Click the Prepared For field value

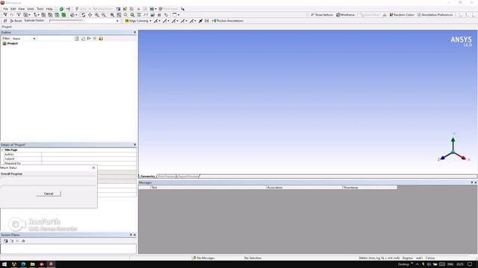click(x=89, y=164)
